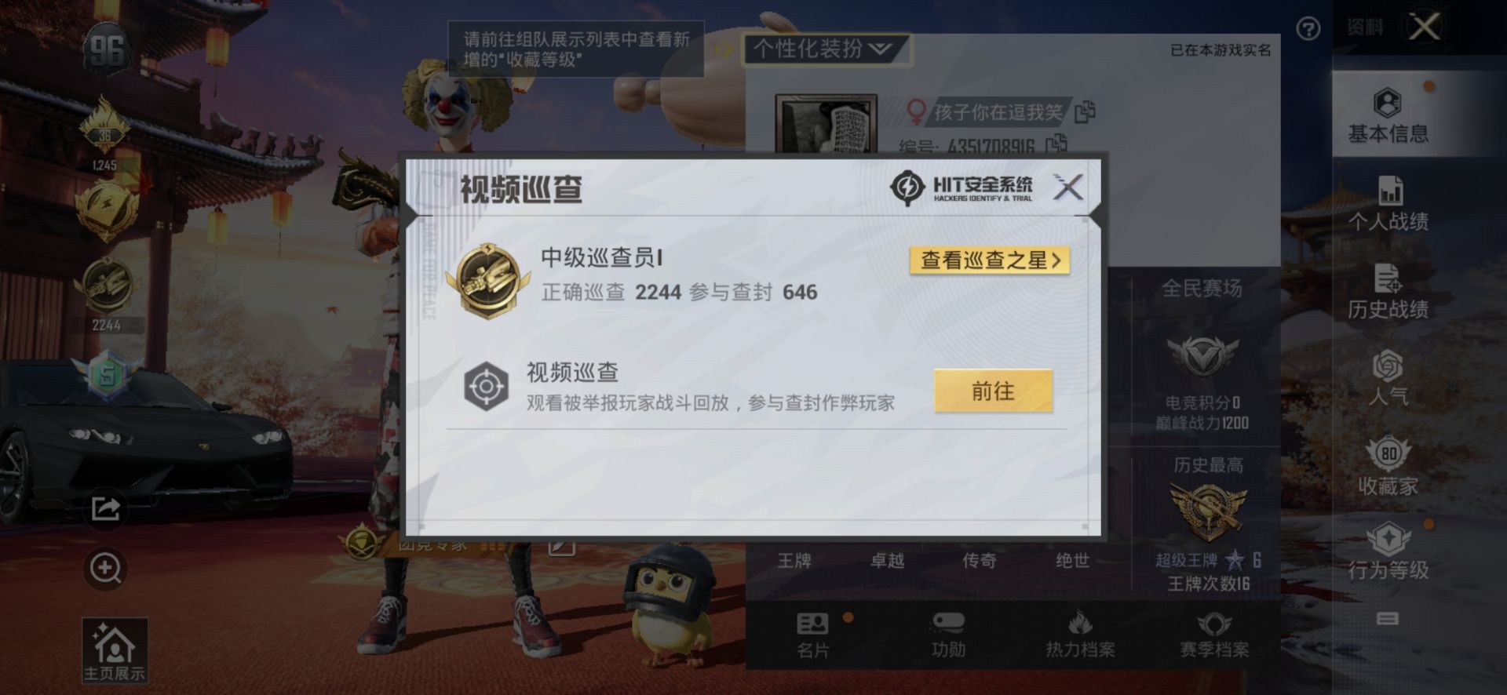This screenshot has height=695, width=1507.
Task: Click the 前往 button for video patrol
Action: (993, 391)
